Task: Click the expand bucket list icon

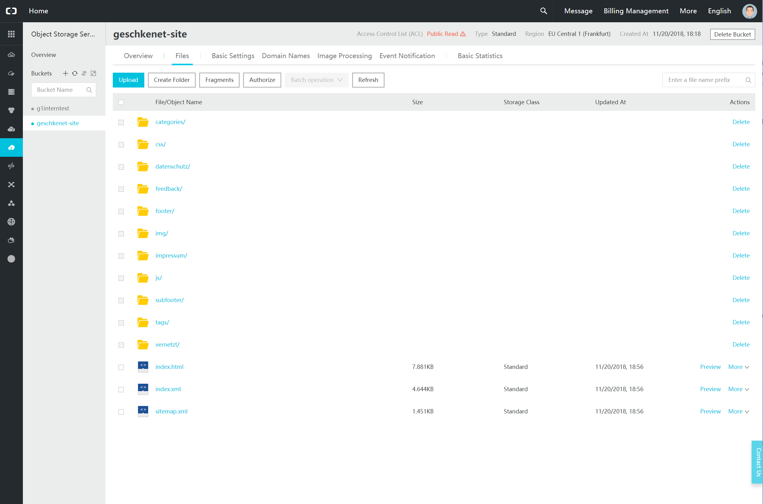Action: [x=93, y=73]
